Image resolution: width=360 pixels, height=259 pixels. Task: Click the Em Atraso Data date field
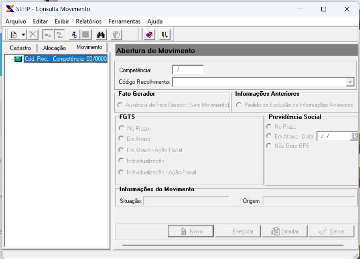[x=334, y=136]
